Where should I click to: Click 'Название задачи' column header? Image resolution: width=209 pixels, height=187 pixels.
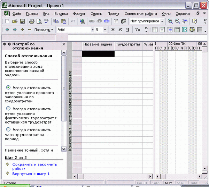click(x=98, y=46)
